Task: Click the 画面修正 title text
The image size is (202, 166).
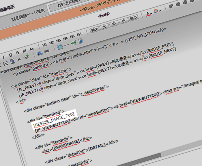Action: pos(7,9)
